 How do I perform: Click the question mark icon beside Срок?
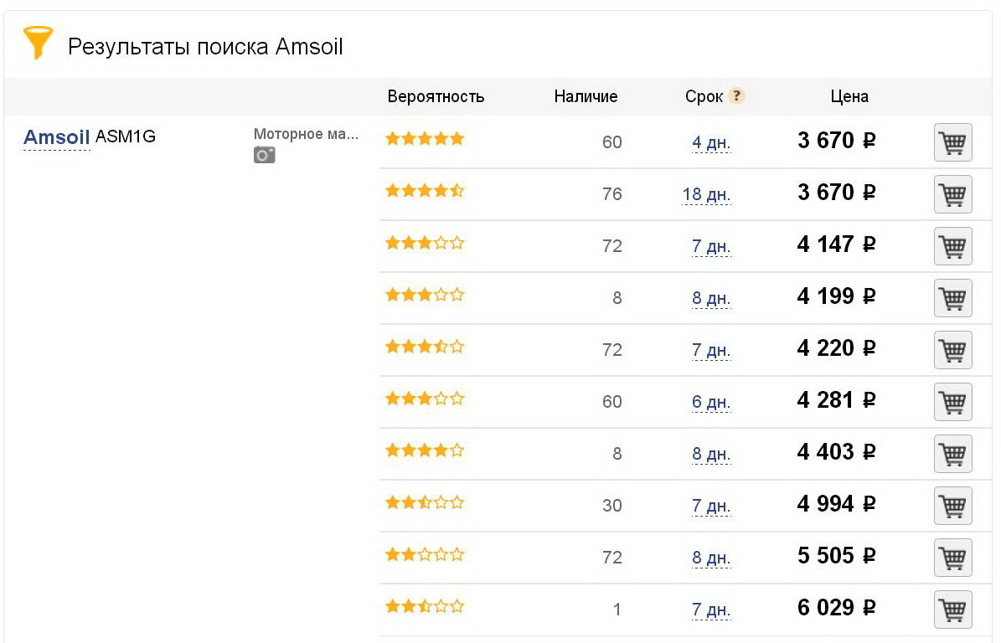[736, 95]
